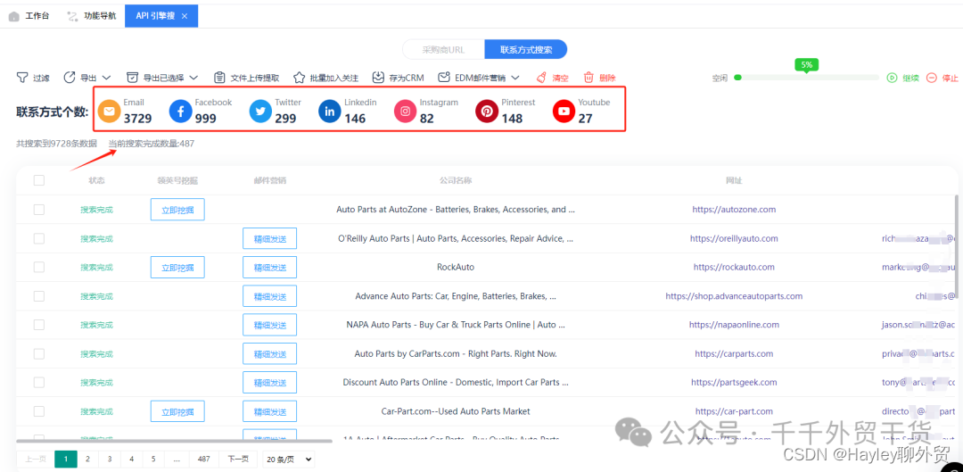Click the file upload clipboard icon
The height and width of the screenshot is (472, 963).
pos(219,78)
